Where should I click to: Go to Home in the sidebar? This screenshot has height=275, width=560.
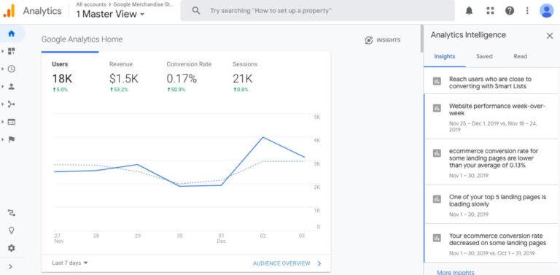pyautogui.click(x=12, y=34)
